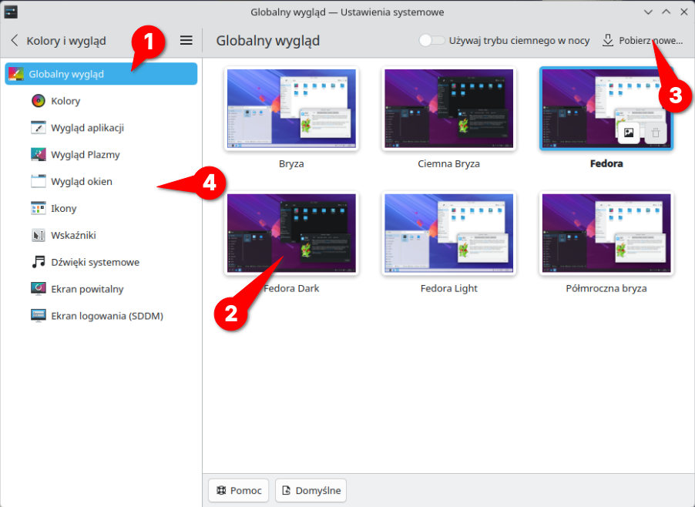Click the Kolory color wheel icon
Image resolution: width=695 pixels, height=507 pixels.
[39, 101]
